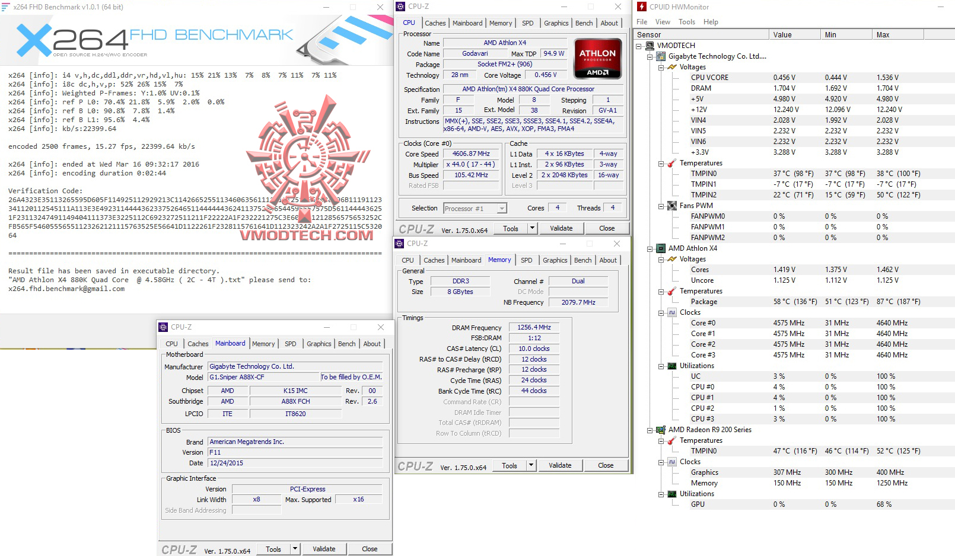Click the Sensor column header in HWMonitor
The image size is (955, 556).
[x=702, y=34]
